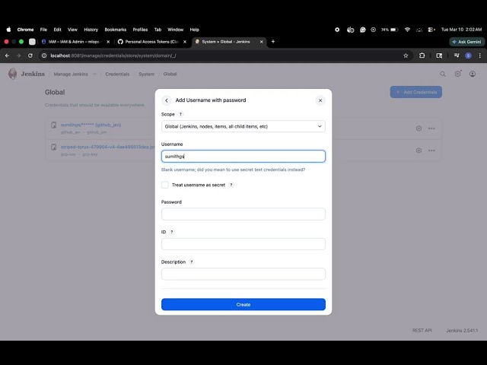Click the secret text credentials hint text

click(233, 170)
